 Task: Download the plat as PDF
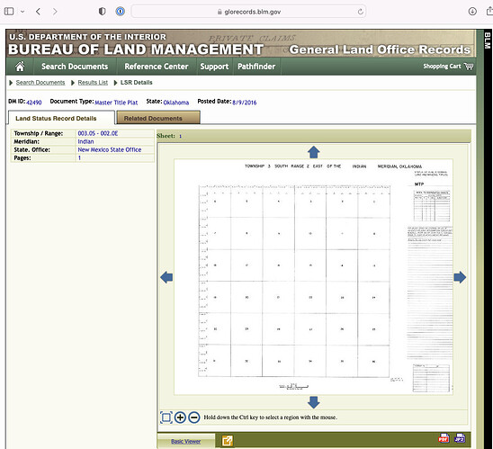[x=444, y=438]
